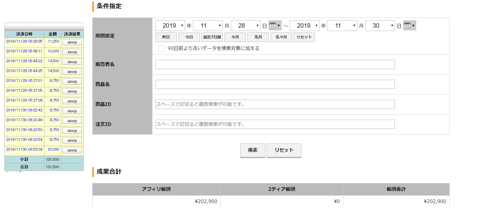The width and height of the screenshot is (480, 209).
Task: Open the start date calendar picker icon
Action: click(275, 26)
